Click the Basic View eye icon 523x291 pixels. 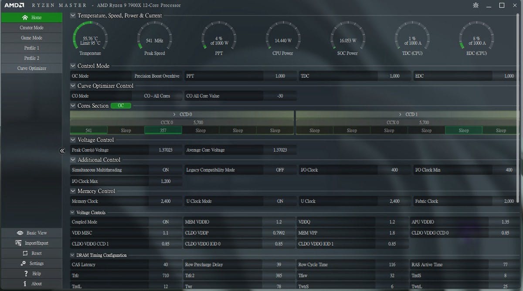pos(20,233)
